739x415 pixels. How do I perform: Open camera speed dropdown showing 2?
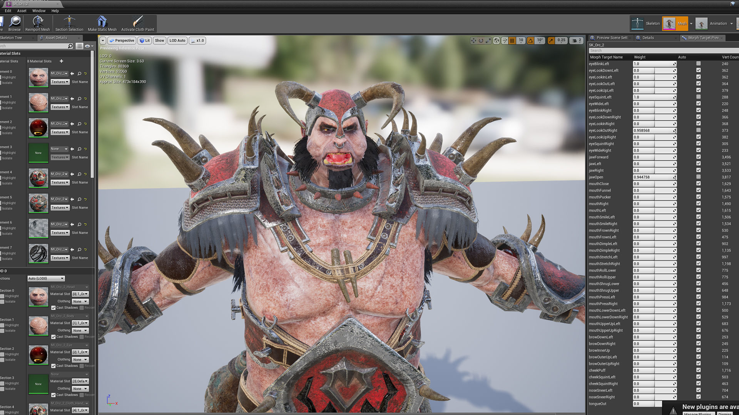click(577, 40)
